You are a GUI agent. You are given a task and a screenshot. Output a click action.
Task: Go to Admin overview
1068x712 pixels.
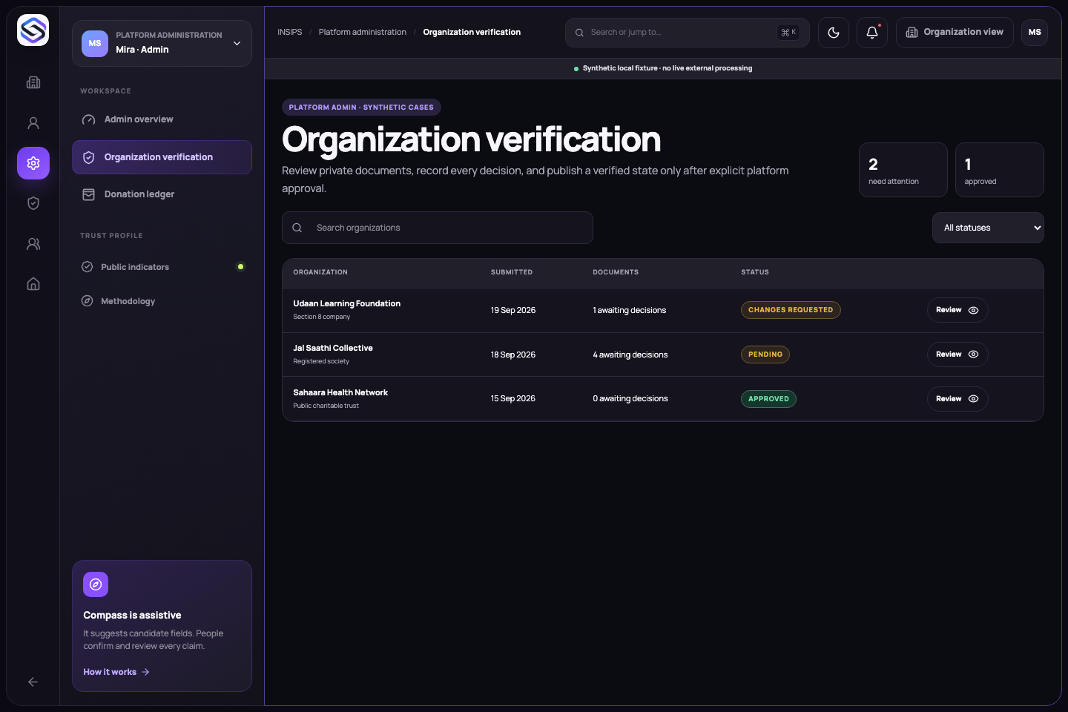tap(162, 119)
